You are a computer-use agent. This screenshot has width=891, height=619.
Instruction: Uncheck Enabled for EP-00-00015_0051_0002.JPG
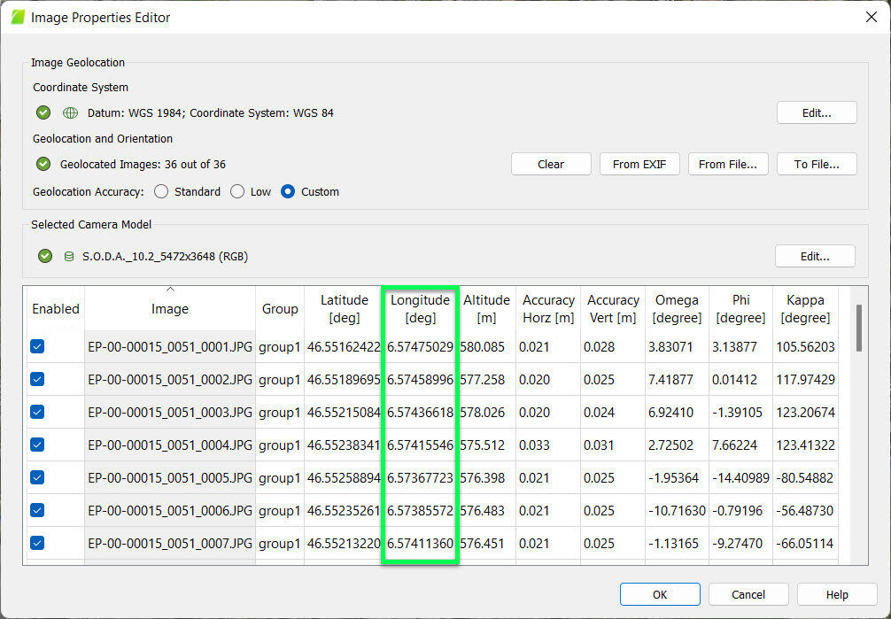point(37,379)
